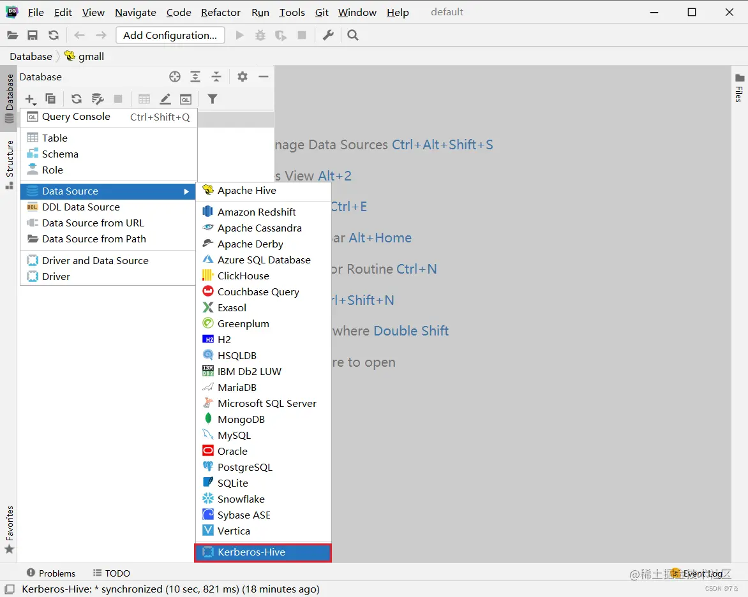The image size is (748, 597).
Task: Open the File menu
Action: coord(36,12)
